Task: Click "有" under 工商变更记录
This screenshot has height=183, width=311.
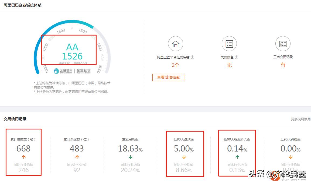Action: tap(283, 65)
